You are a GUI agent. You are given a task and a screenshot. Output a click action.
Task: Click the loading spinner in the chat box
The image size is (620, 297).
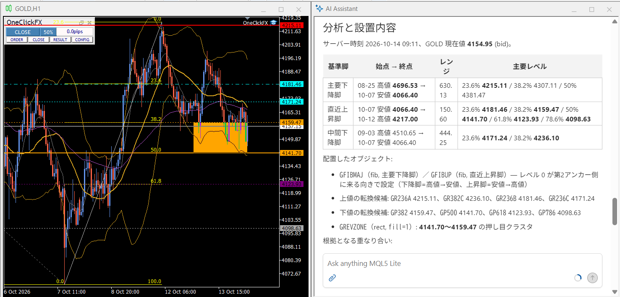click(x=578, y=278)
